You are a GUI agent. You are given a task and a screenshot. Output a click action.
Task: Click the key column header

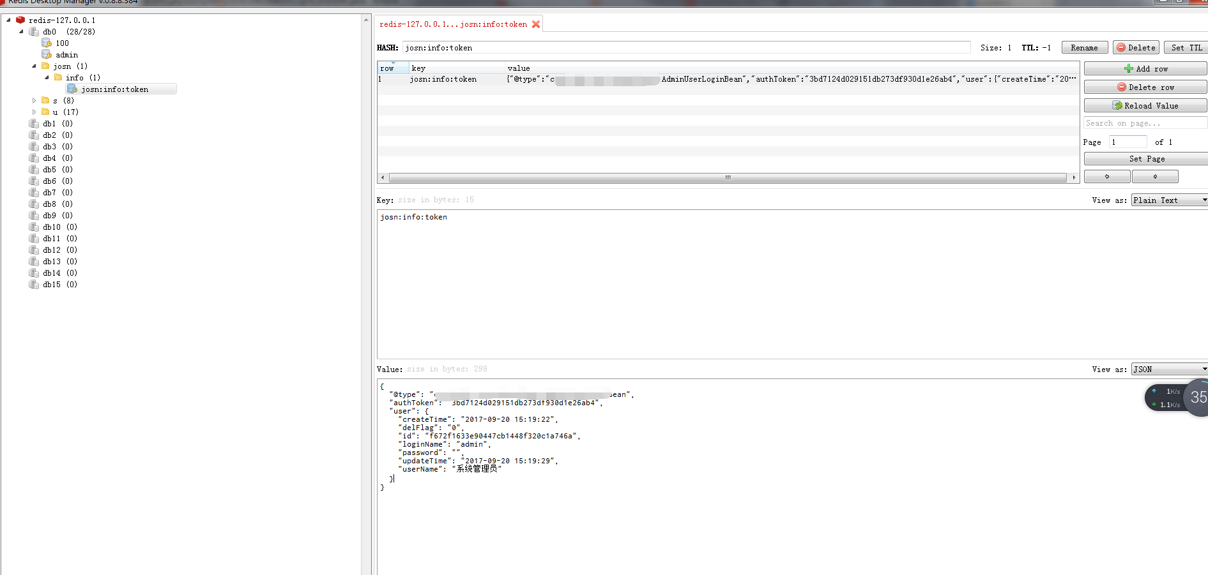click(x=457, y=68)
